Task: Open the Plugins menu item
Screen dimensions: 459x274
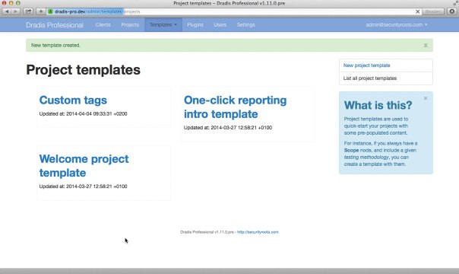Action: click(195, 25)
